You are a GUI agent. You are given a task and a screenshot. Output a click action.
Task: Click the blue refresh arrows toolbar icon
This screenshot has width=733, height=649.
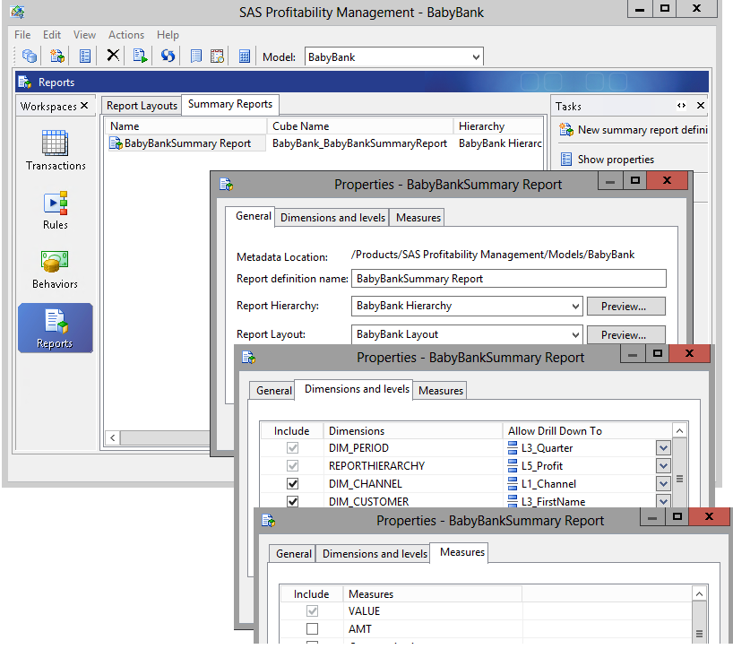click(168, 56)
